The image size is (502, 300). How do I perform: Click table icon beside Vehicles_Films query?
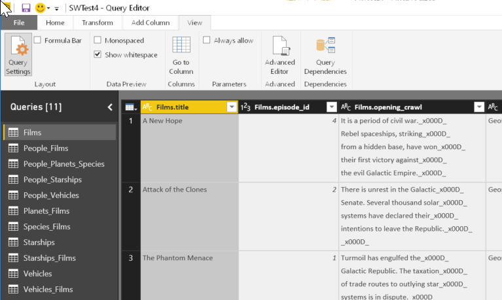coord(13,289)
